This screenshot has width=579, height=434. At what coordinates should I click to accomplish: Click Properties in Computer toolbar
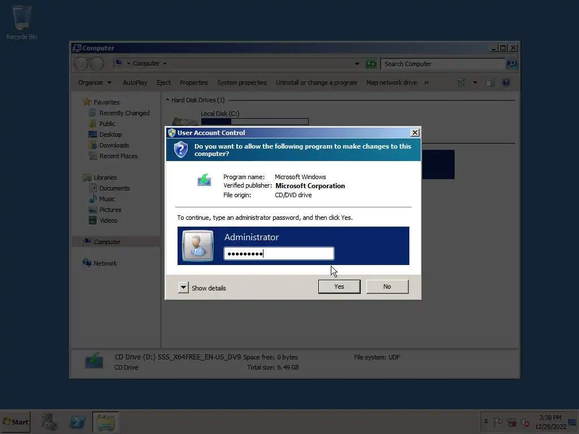pyautogui.click(x=194, y=83)
